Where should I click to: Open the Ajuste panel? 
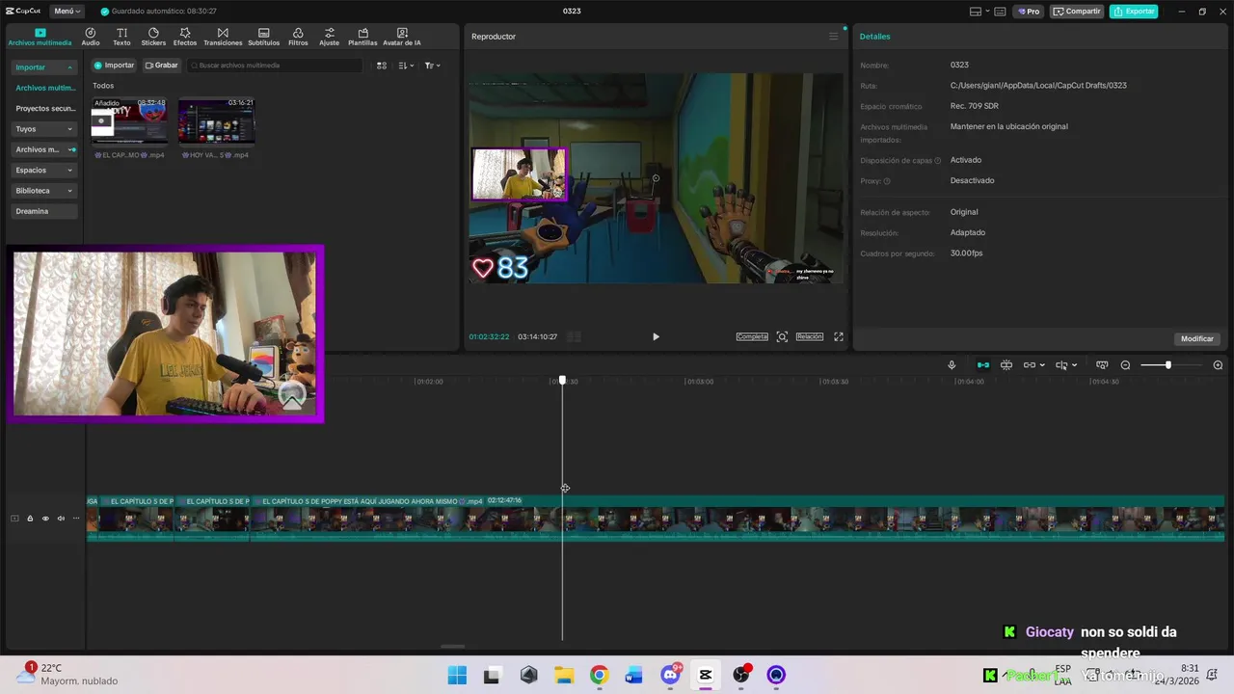pos(330,37)
